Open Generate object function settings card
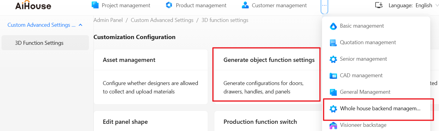This screenshot has height=131, width=439. pyautogui.click(x=267, y=75)
